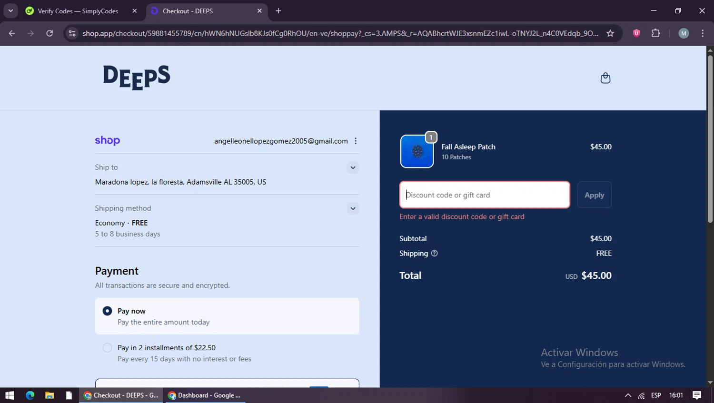Open the blank document taskbar icon
The height and width of the screenshot is (403, 714).
[69, 395]
